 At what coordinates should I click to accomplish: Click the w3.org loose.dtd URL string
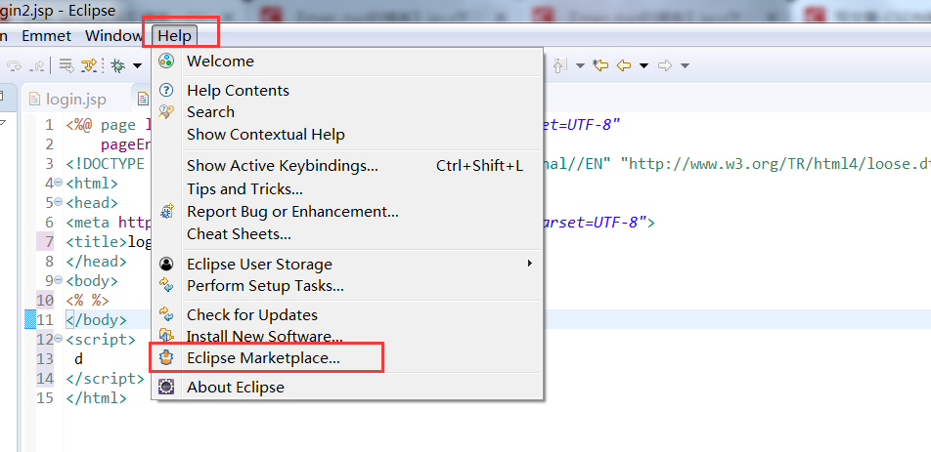[776, 164]
